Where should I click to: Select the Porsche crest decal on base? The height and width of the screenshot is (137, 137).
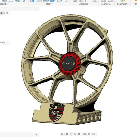click(57, 112)
